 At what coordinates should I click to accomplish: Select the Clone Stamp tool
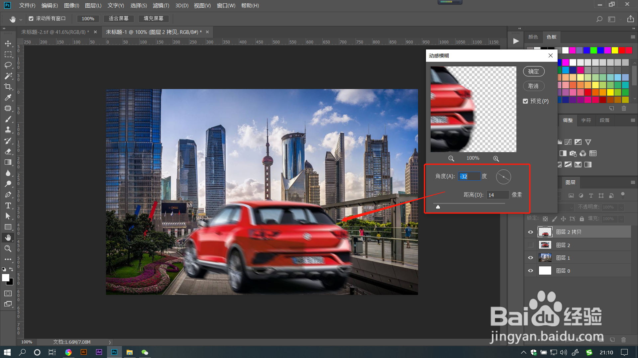8,130
